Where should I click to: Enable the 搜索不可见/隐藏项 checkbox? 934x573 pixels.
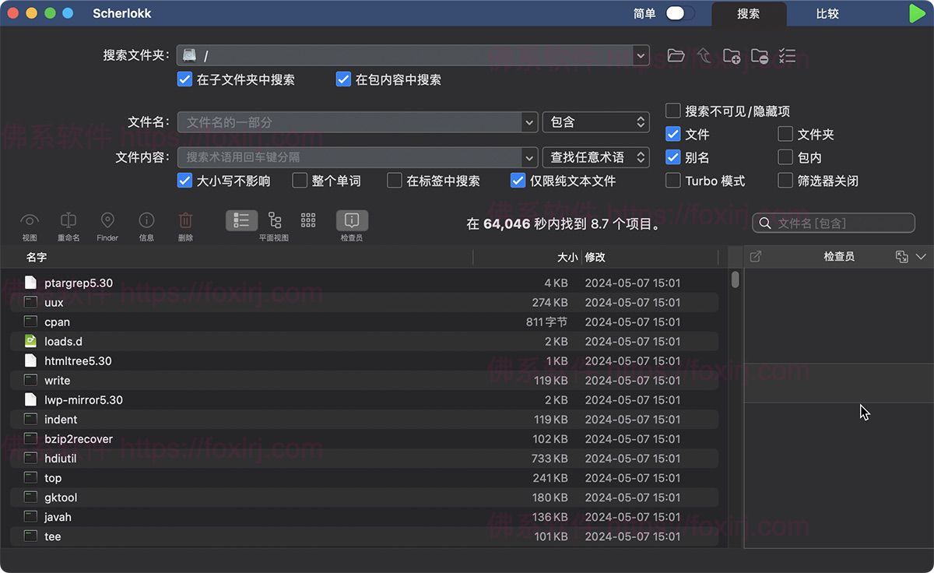(674, 111)
